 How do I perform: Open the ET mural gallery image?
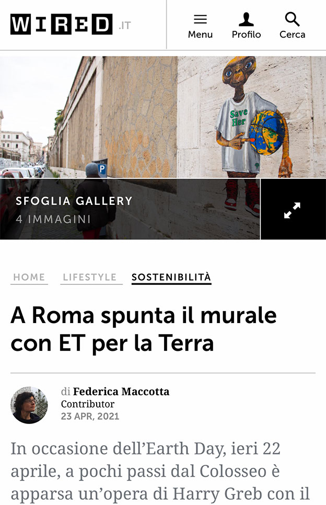(163, 117)
